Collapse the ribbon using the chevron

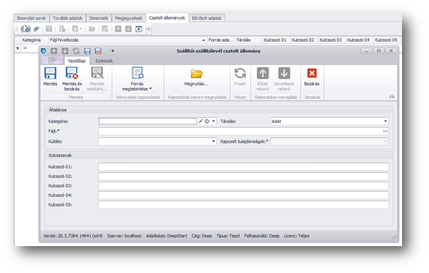coord(391,96)
